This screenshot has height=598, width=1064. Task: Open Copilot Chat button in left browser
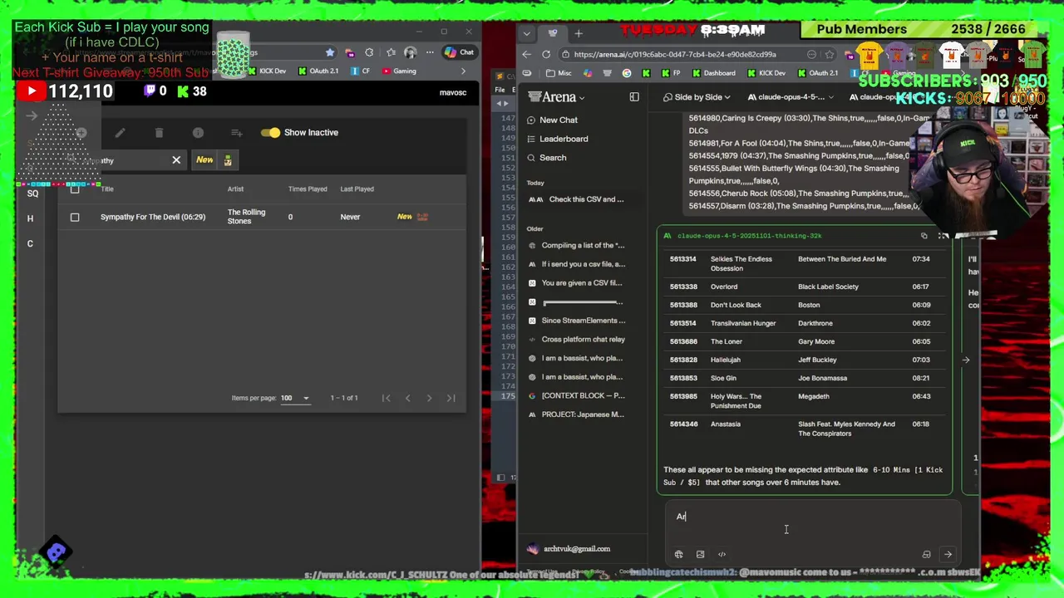pyautogui.click(x=458, y=52)
